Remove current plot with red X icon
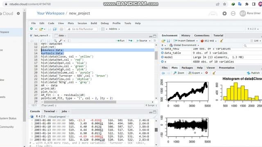The width and height of the screenshot is (262, 147). pyautogui.click(x=206, y=73)
